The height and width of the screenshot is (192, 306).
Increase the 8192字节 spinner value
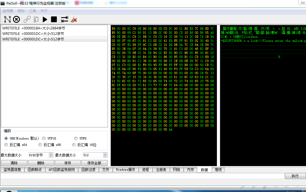pos(51,154)
